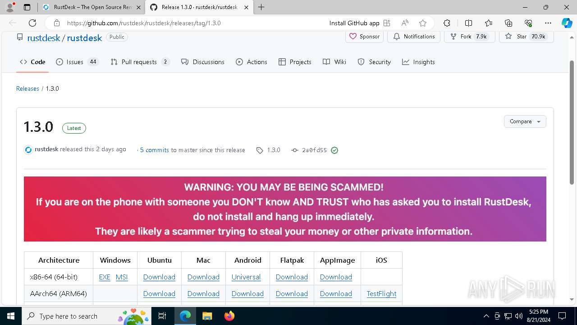Screen dimensions: 577x325
Task: Download the Windows MSI installer
Action: (x=122, y=277)
